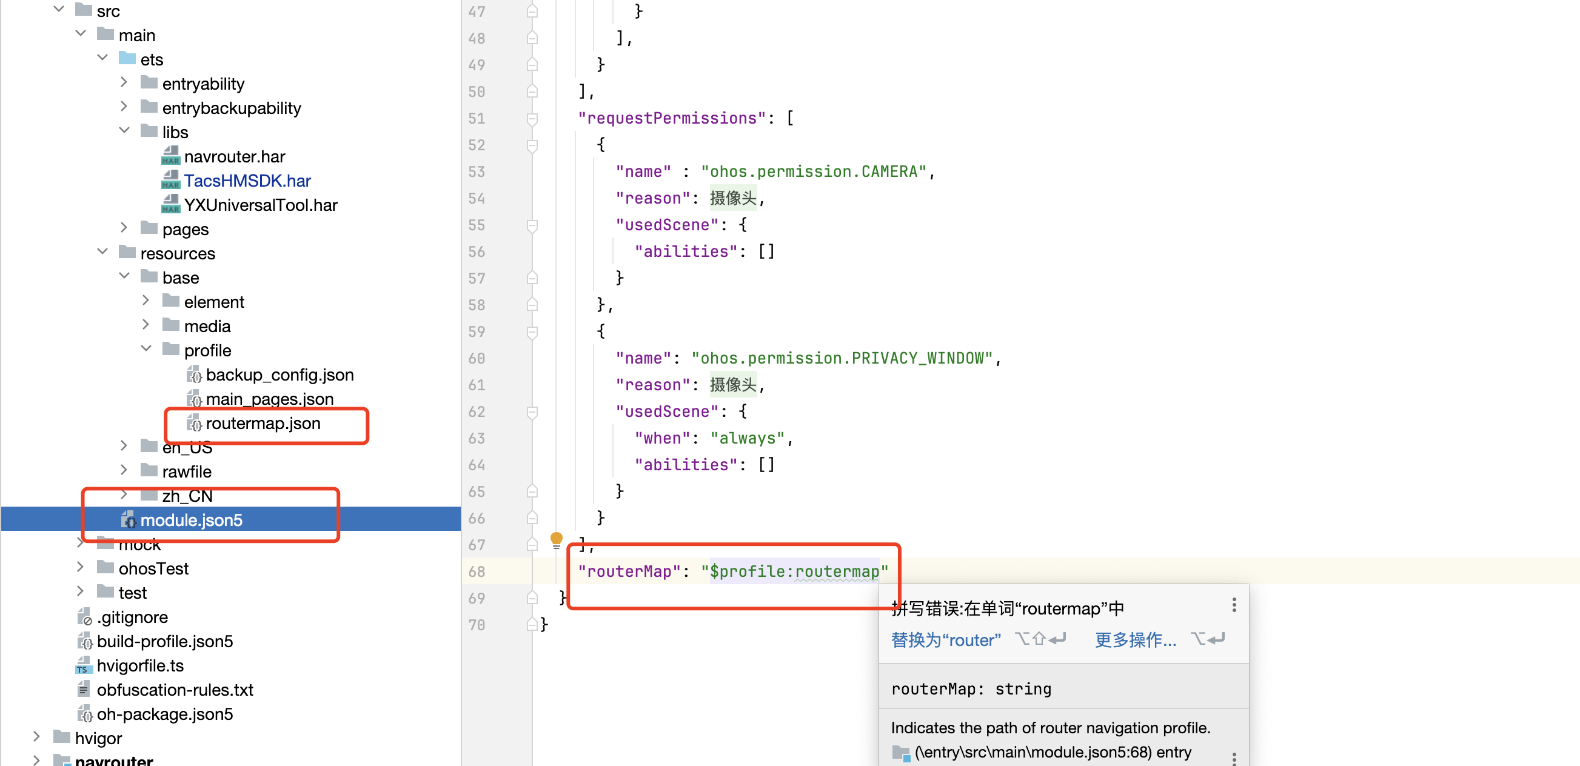Click the 摄像头 reason value on line 54
Viewport: 1580px width, 766px height.
click(734, 198)
